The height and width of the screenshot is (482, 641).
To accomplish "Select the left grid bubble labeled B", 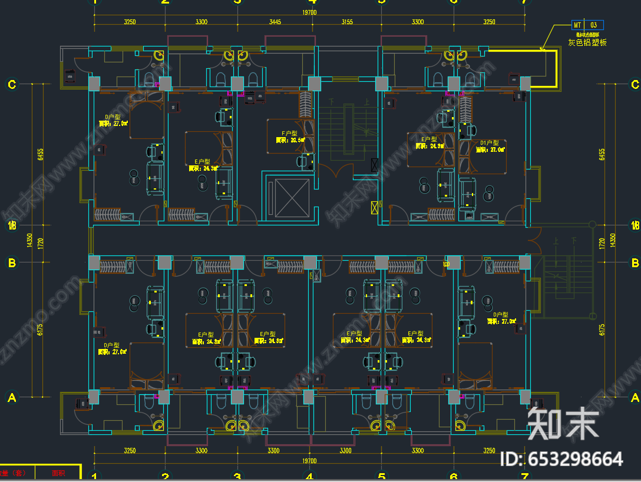I will (11, 262).
